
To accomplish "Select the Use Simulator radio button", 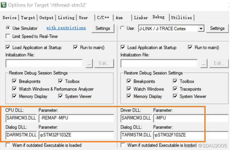I will pos(8,28).
